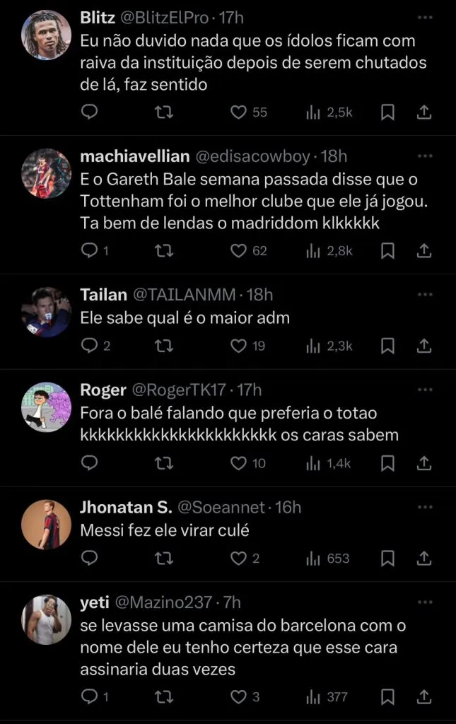Screen dimensions: 456x724
Task: Share Roger's tweet
Action: 424,463
